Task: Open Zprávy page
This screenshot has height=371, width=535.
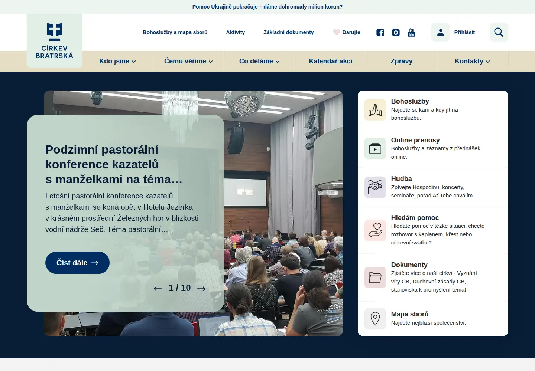Action: (402, 61)
